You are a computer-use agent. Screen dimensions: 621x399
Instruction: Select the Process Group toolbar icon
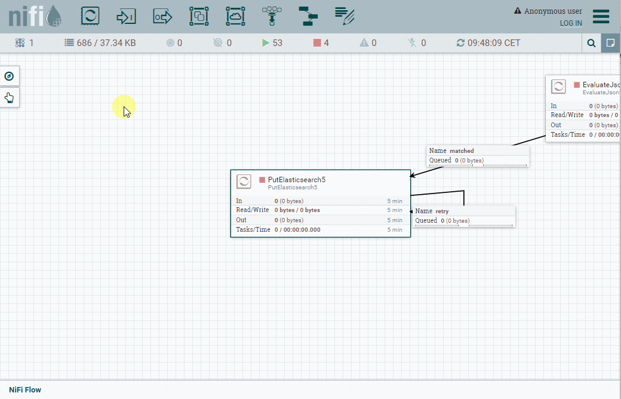pos(199,16)
